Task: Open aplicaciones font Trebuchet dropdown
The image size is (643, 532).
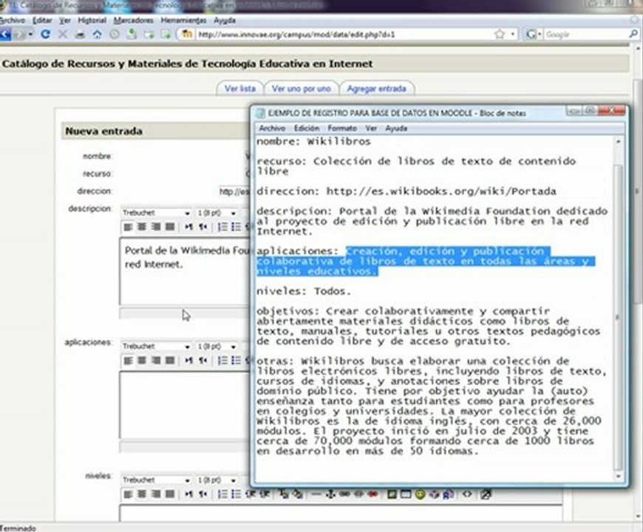Action: coord(156,347)
